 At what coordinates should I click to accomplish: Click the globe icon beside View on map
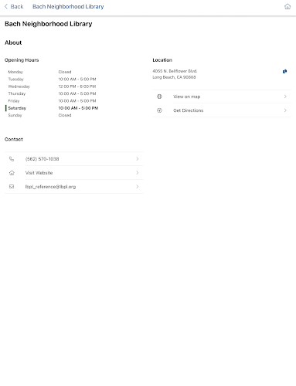[159, 96]
